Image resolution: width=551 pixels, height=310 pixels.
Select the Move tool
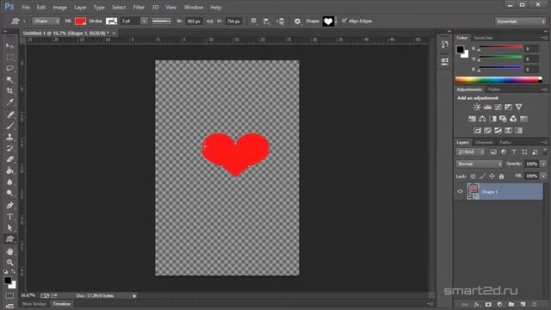9,46
